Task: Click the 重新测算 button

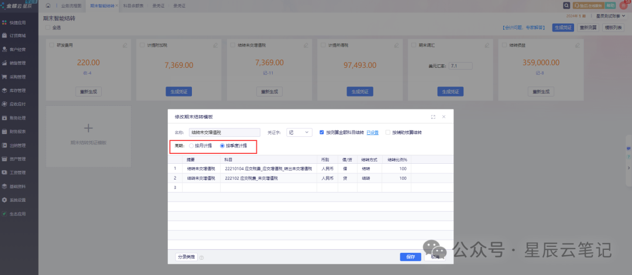Action: click(588, 27)
